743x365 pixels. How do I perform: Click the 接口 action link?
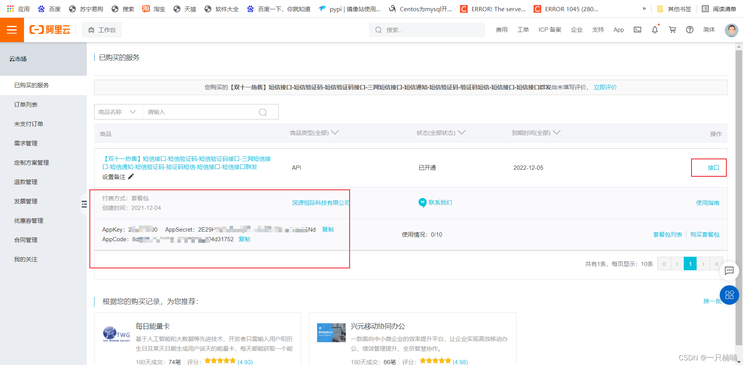click(713, 167)
